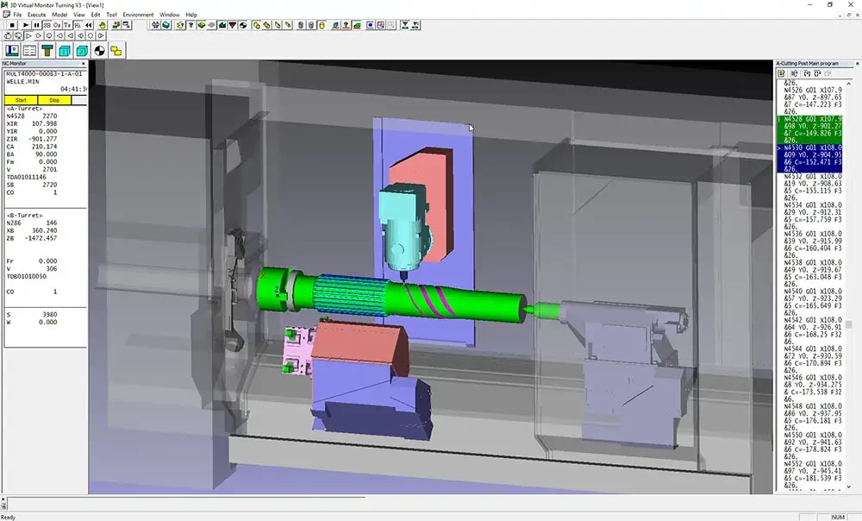Click the yellow Start button in NC Monitor
The height and width of the screenshot is (521, 862).
tap(21, 100)
